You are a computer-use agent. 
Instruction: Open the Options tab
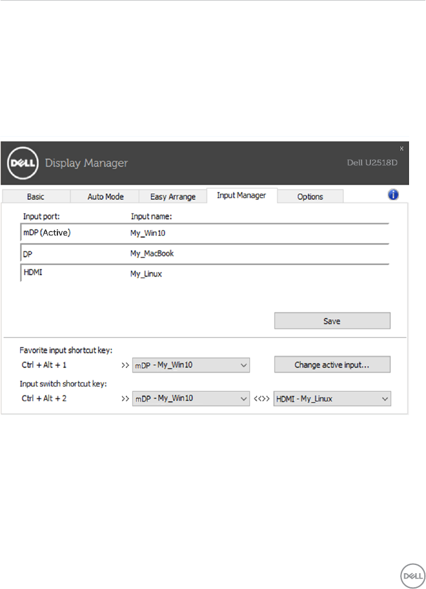coord(310,197)
